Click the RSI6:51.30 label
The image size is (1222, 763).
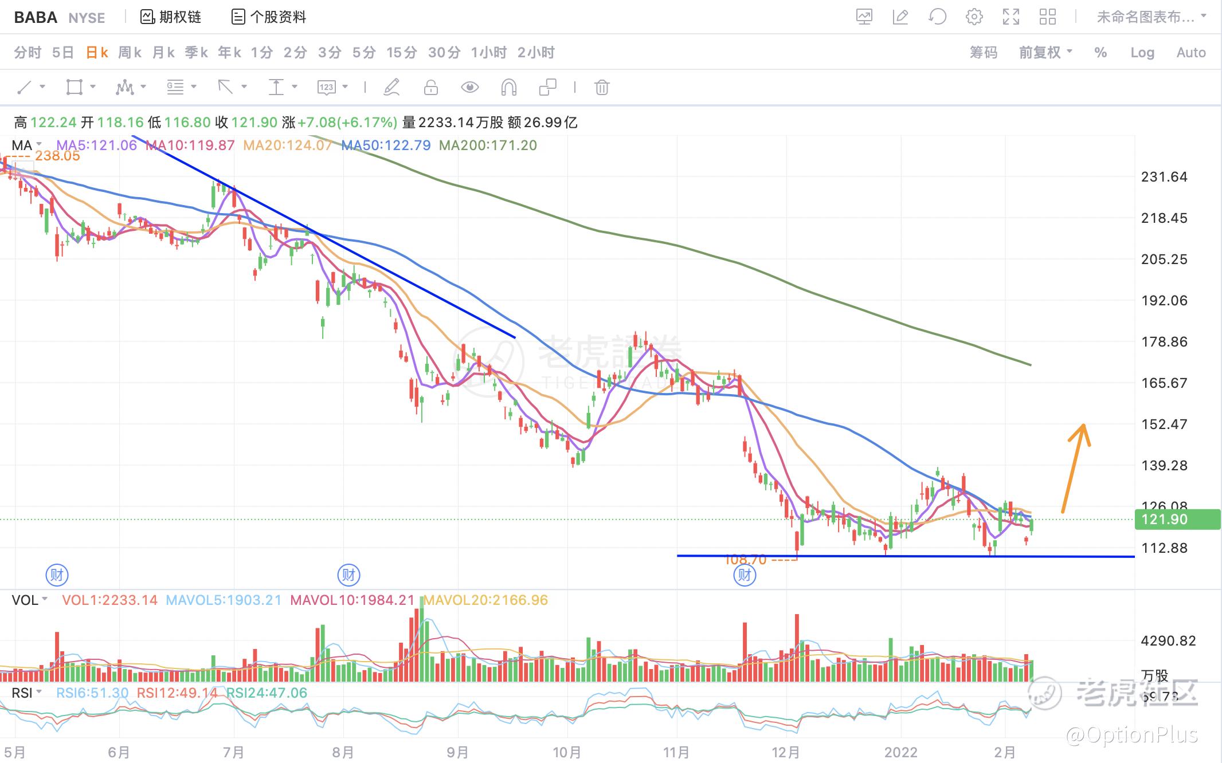coord(92,693)
